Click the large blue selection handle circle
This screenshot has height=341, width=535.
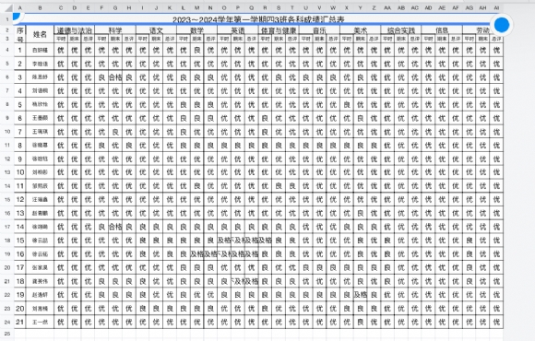(502, 25)
